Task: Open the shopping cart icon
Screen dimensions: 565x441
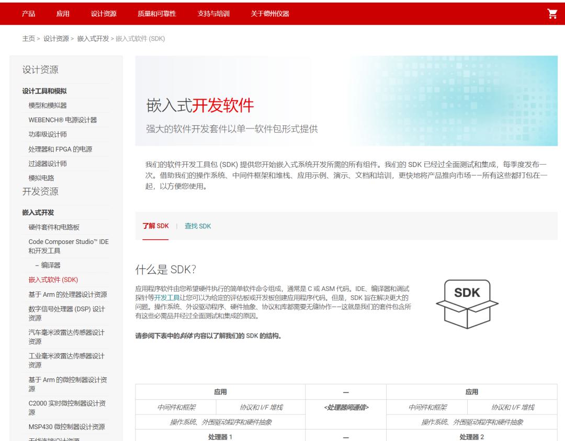Action: tap(552, 14)
